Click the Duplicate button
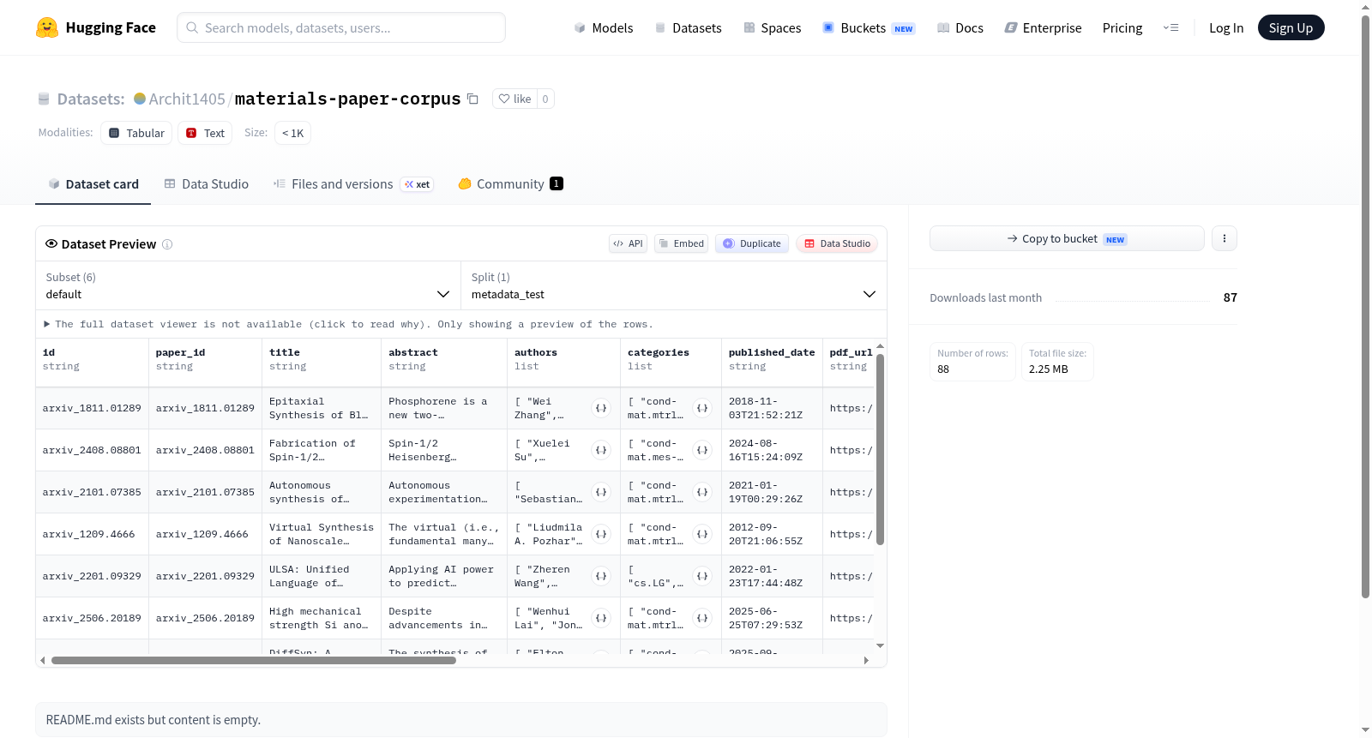1372x738 pixels. tap(752, 243)
